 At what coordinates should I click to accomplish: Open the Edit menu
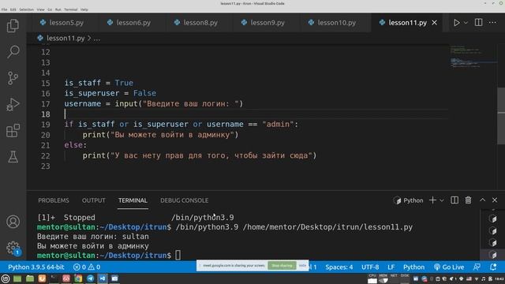13,9
